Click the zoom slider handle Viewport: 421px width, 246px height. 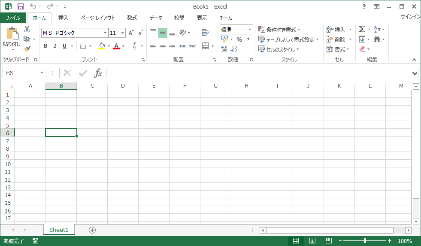[365, 241]
